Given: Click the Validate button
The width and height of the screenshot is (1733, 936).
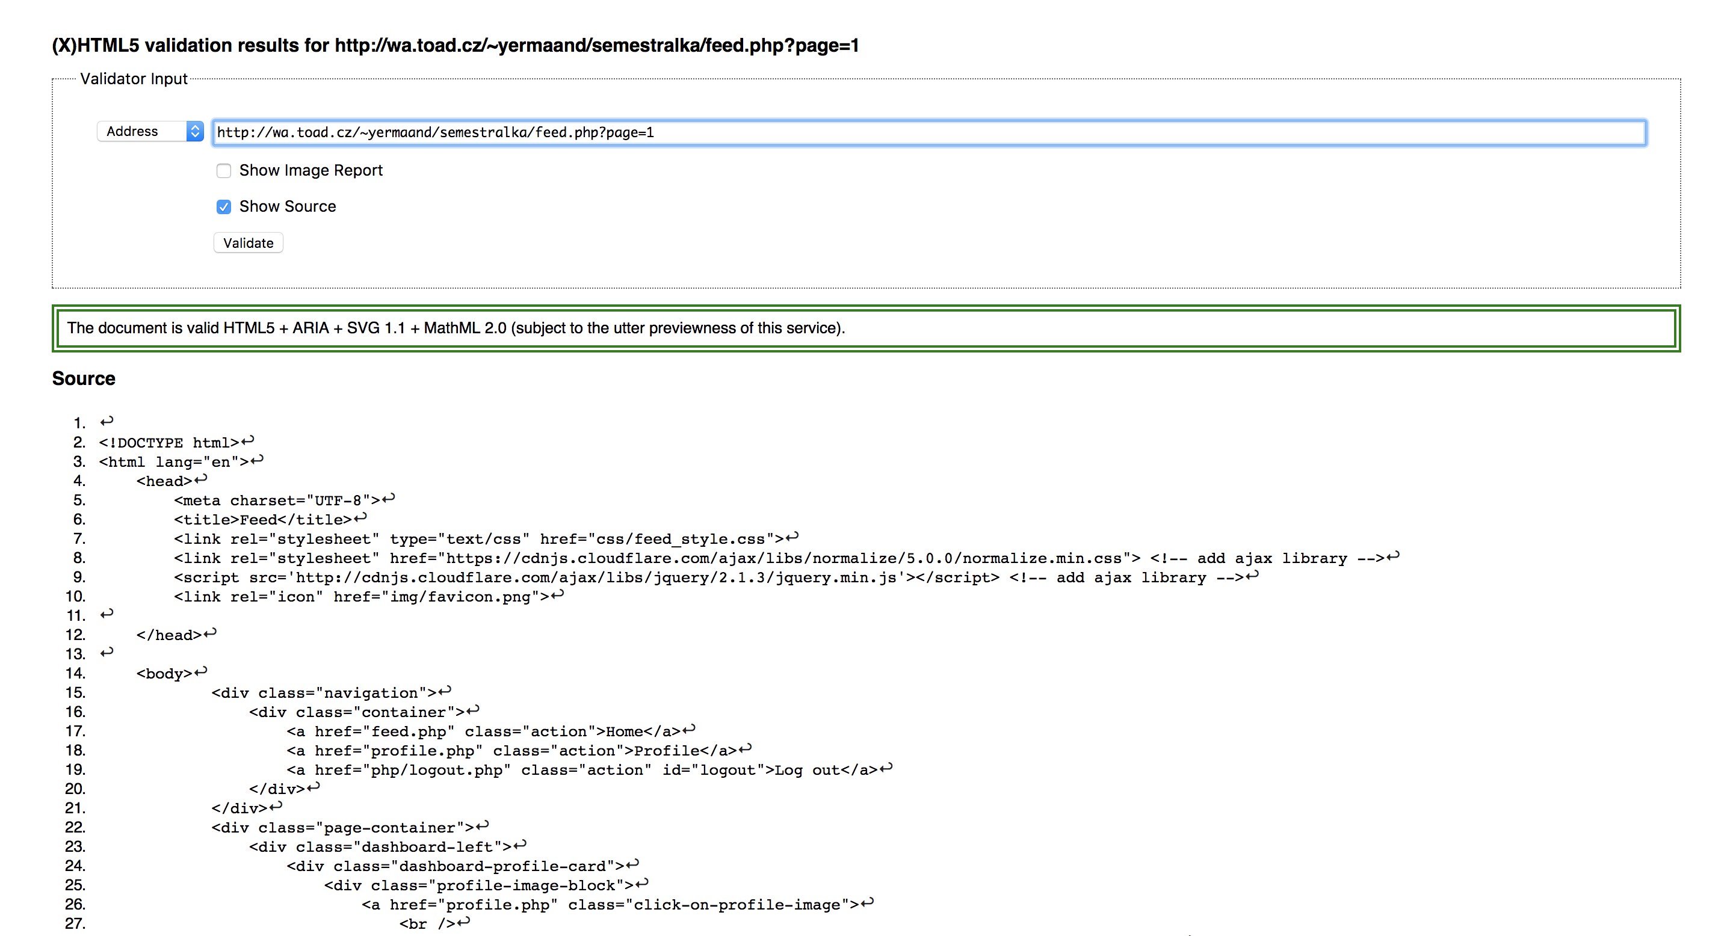Looking at the screenshot, I should click(249, 243).
